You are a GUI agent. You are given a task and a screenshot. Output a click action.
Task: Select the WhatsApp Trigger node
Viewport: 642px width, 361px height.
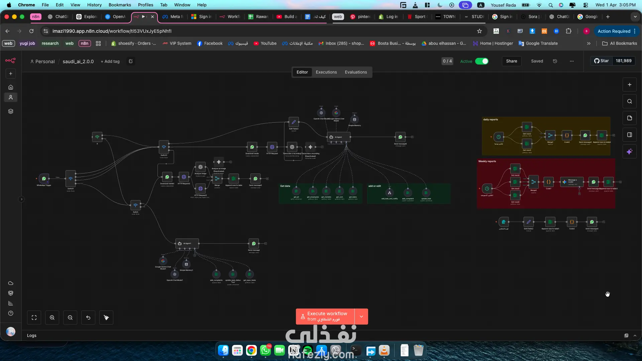(44, 178)
